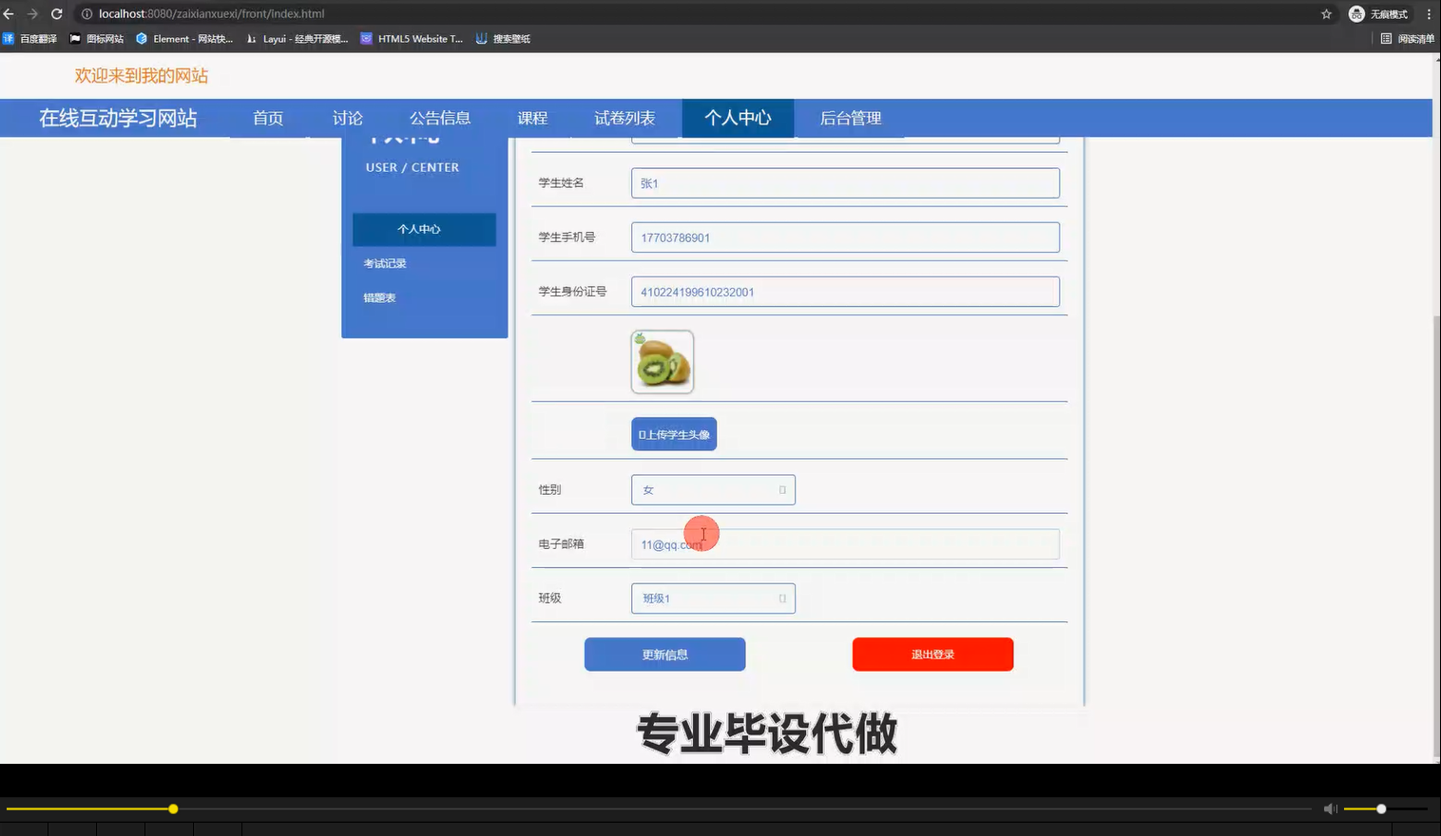
Task: Click the red 退出登录 logout button
Action: 932,654
